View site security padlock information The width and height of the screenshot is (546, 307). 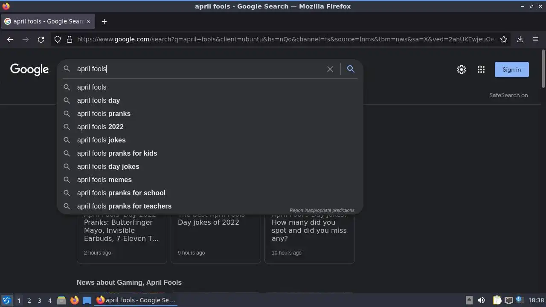coord(70,39)
